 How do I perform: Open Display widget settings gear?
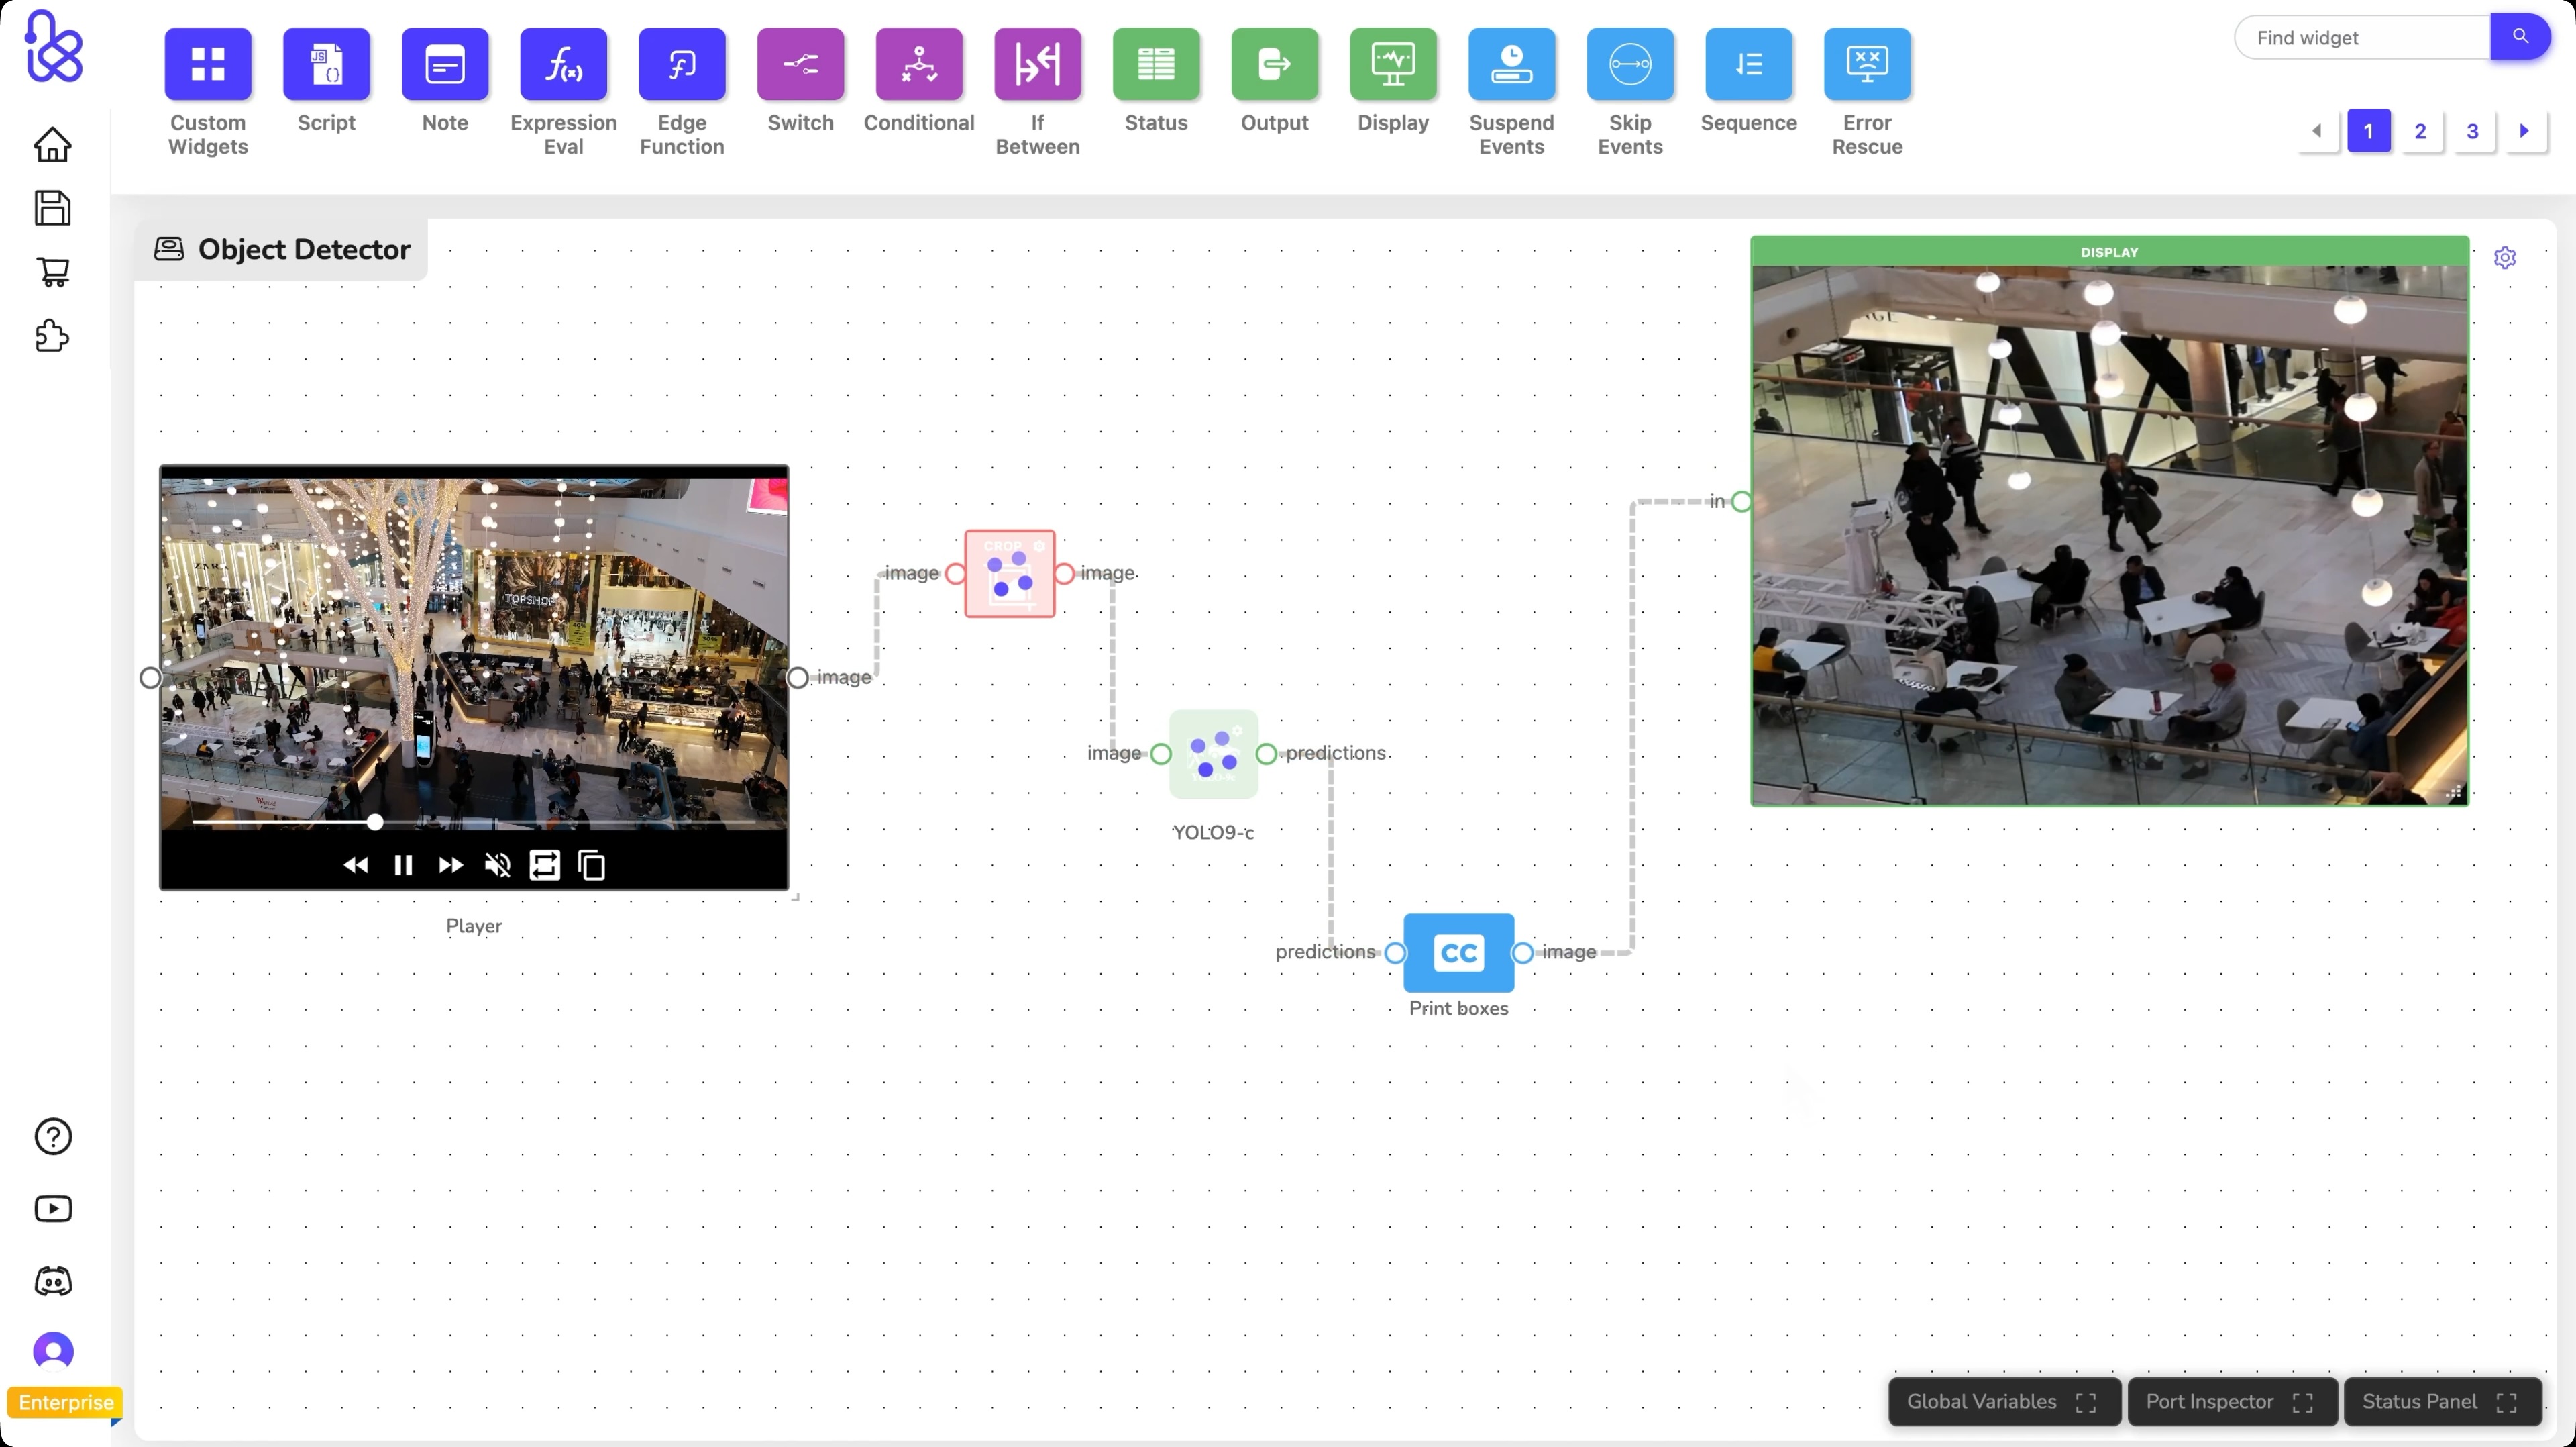pyautogui.click(x=2504, y=258)
